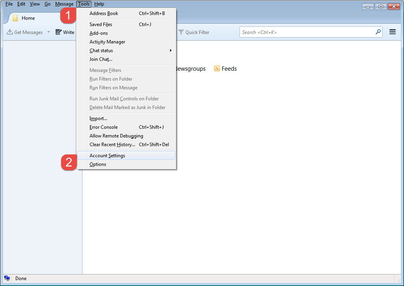Expand the Chat status submenu

[x=126, y=51]
